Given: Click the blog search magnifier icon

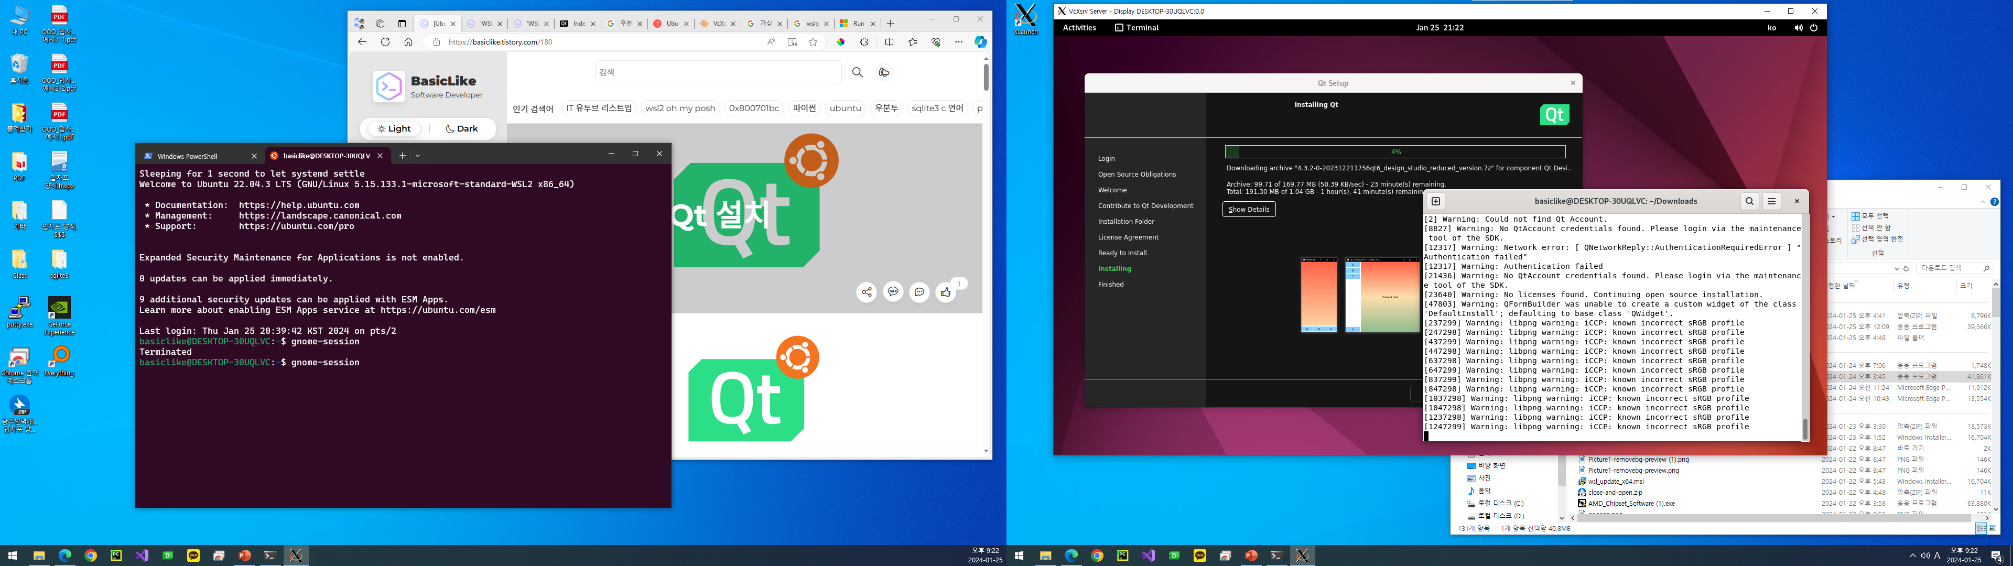Looking at the screenshot, I should (x=857, y=72).
